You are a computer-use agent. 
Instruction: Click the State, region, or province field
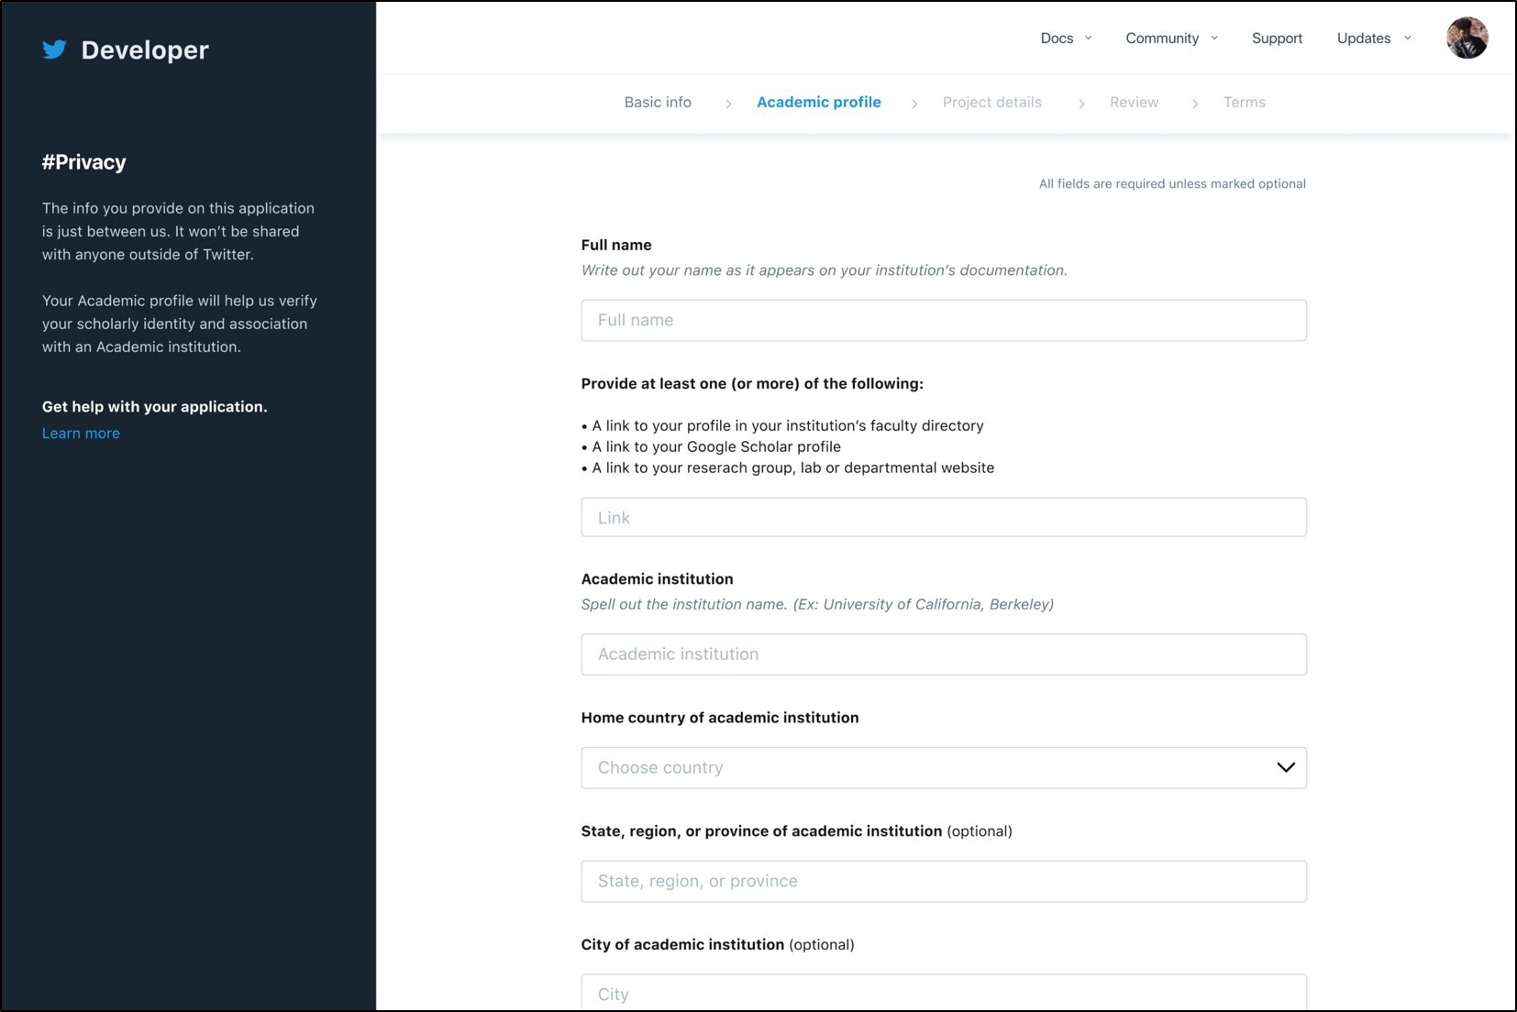pyautogui.click(x=943, y=881)
